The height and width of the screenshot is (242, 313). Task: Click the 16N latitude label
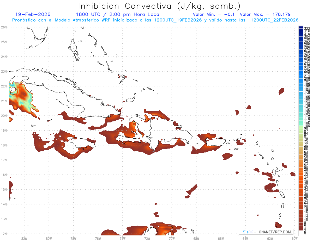4,175
